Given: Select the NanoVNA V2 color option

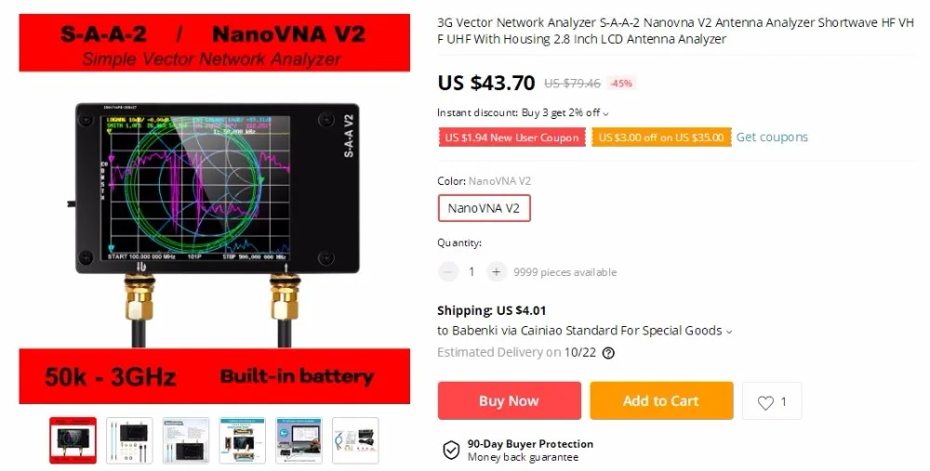Looking at the screenshot, I should point(484,208).
